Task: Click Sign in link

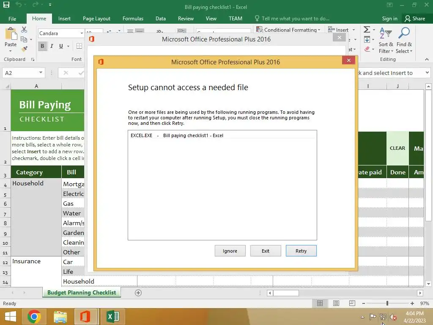Action: pyautogui.click(x=389, y=19)
